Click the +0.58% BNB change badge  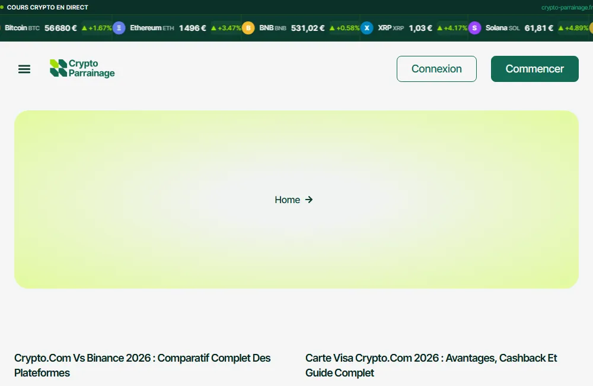(x=345, y=28)
